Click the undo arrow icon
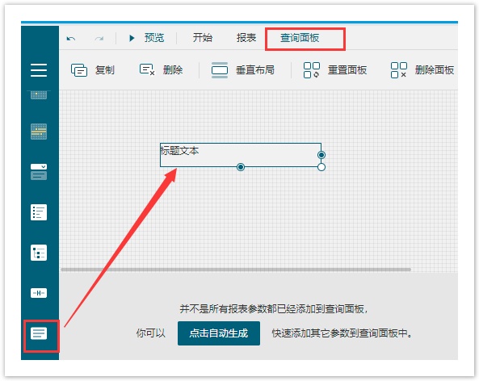479x381 pixels. click(x=71, y=39)
